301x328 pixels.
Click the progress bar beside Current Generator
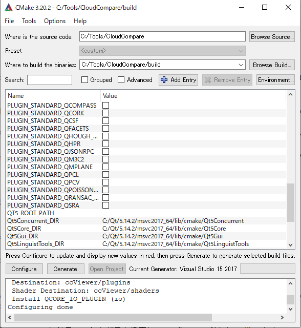[268, 269]
